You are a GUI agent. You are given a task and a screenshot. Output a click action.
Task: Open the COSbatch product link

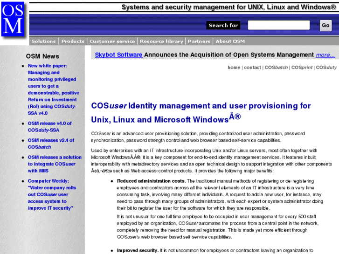276,68
